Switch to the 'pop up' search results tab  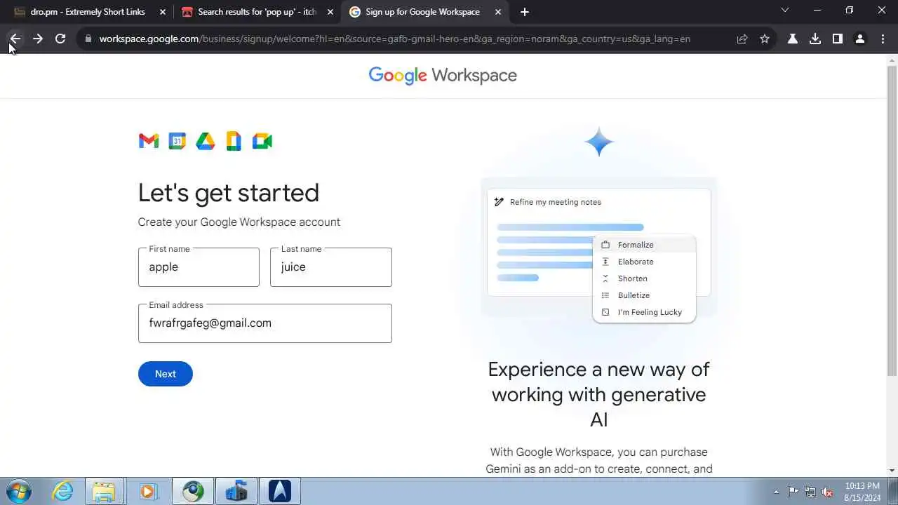[x=248, y=12]
